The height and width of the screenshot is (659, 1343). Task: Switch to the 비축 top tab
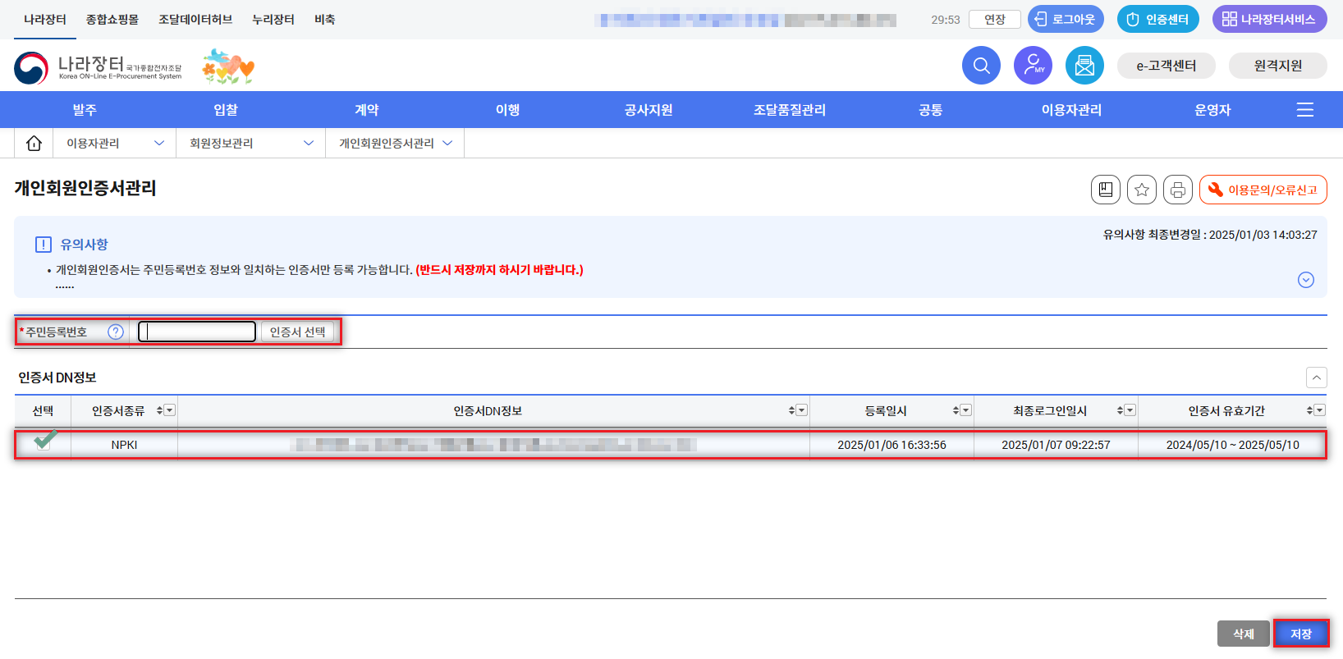[x=325, y=19]
